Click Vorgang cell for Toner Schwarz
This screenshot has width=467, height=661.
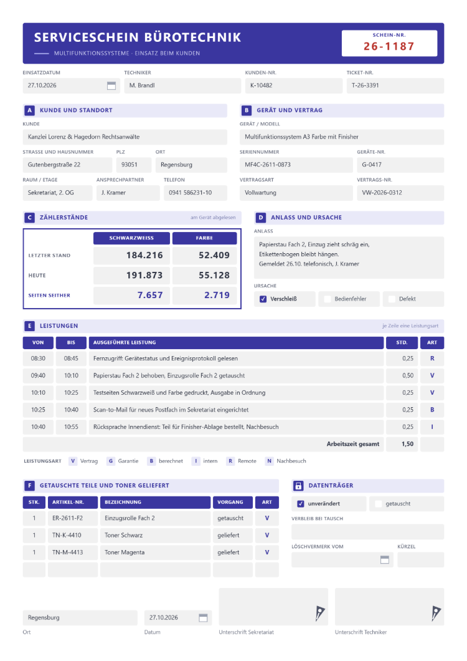click(x=233, y=536)
